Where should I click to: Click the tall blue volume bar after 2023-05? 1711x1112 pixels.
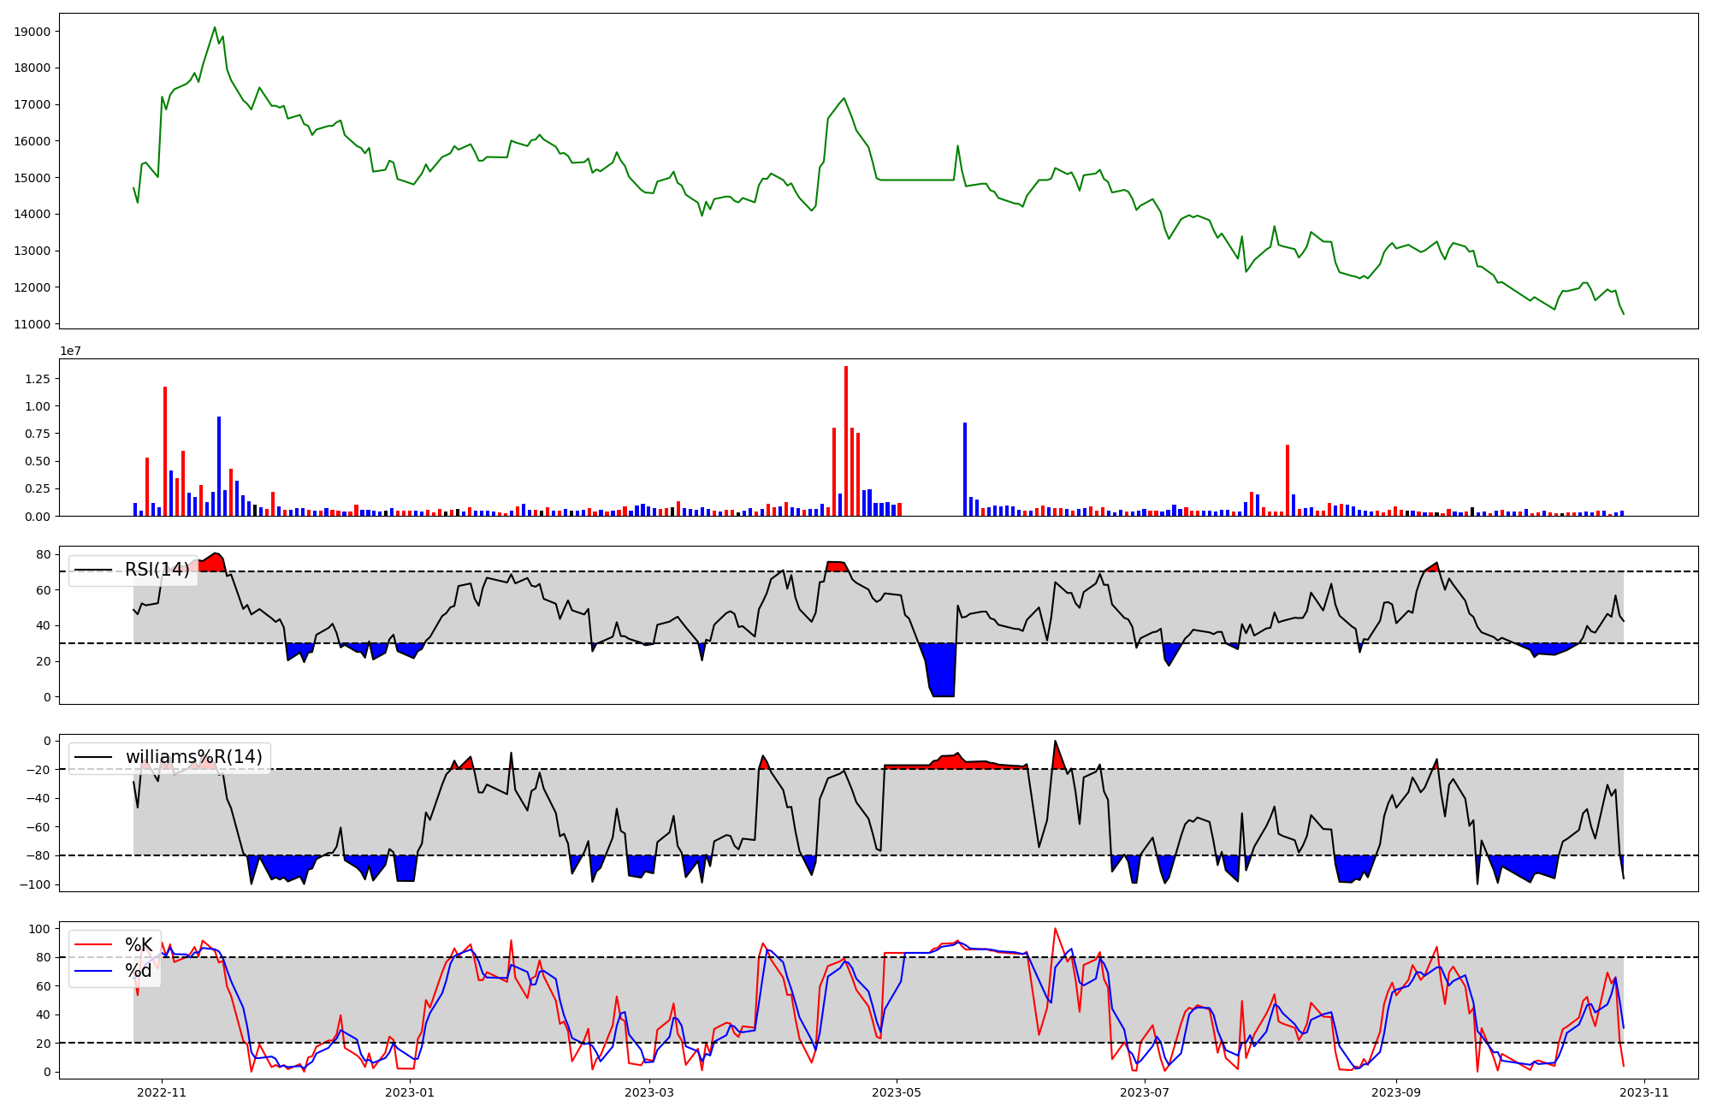pos(965,469)
